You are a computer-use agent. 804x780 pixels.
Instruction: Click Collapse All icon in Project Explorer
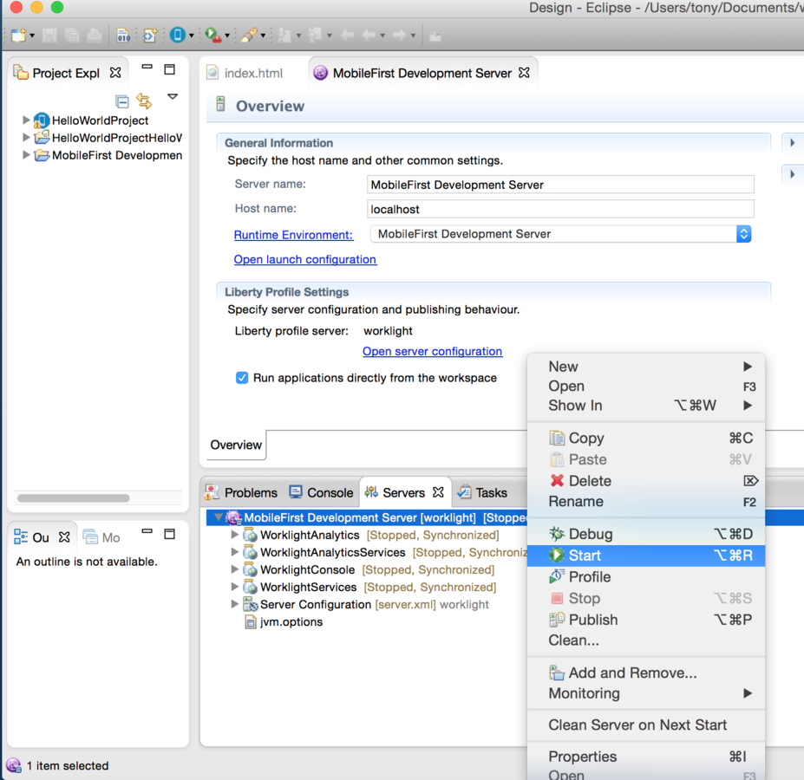click(x=122, y=101)
